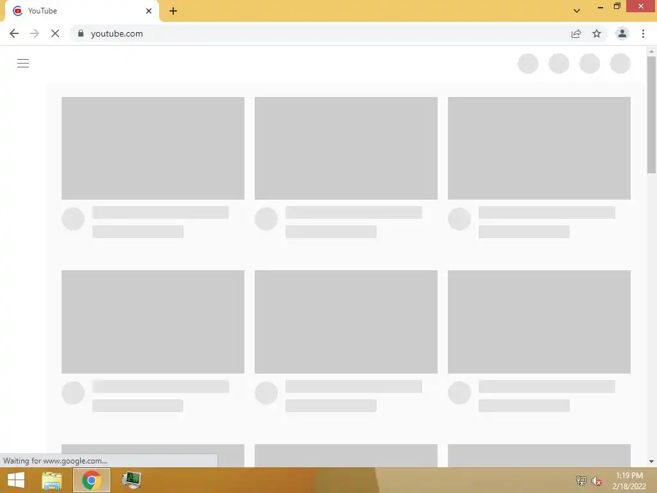Open the Chrome profile avatar menu
657x493 pixels.
point(622,33)
